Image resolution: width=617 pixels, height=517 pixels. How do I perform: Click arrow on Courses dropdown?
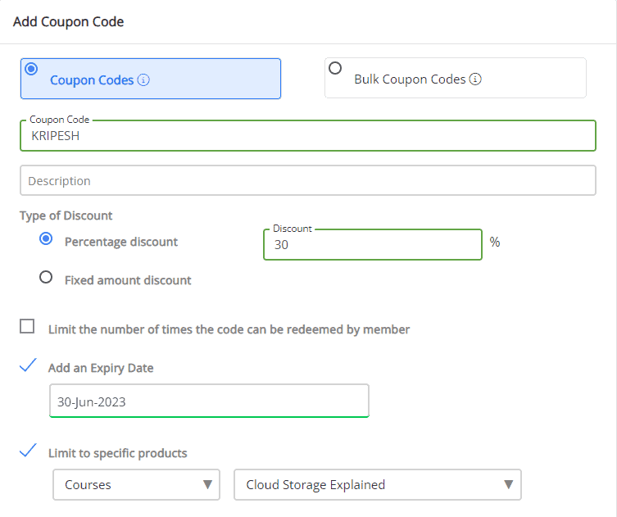[206, 485]
